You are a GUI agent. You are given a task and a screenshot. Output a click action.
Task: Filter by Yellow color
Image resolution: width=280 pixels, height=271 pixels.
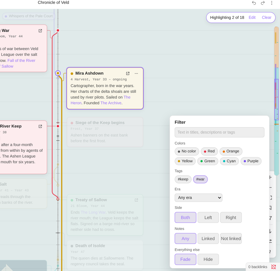coord(185,161)
